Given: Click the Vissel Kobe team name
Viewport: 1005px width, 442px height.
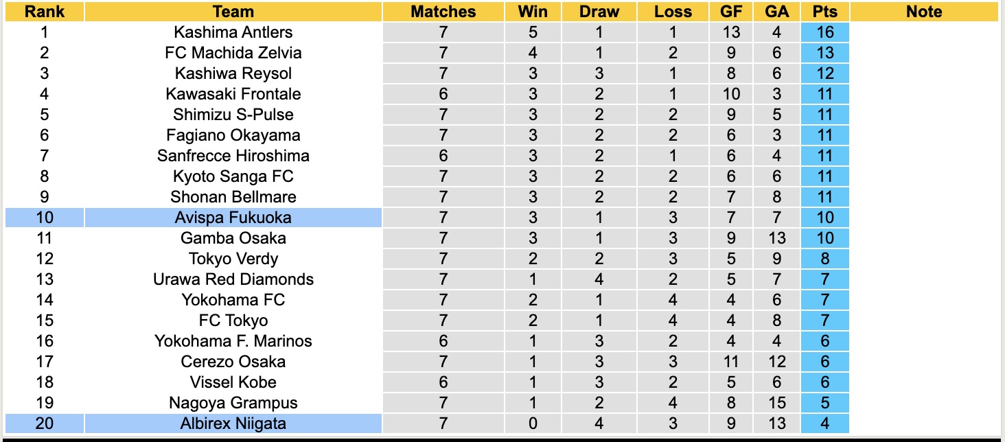Looking at the screenshot, I should point(233,382).
